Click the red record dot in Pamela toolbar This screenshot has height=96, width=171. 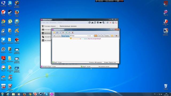pos(110,23)
